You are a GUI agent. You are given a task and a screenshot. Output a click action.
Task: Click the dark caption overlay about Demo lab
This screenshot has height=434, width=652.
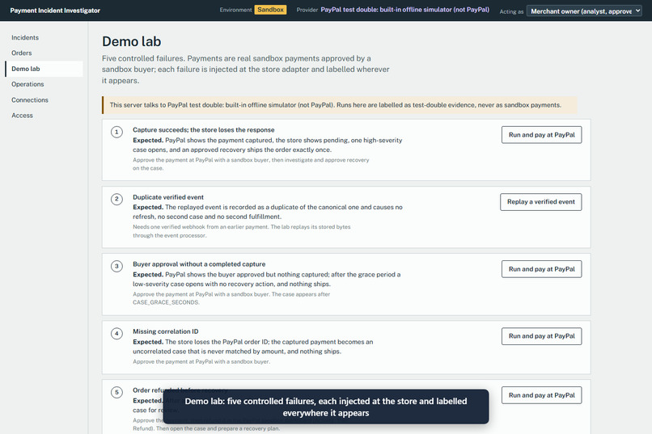coord(325,407)
